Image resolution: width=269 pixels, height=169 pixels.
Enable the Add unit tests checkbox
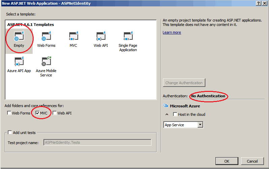(x=10, y=132)
